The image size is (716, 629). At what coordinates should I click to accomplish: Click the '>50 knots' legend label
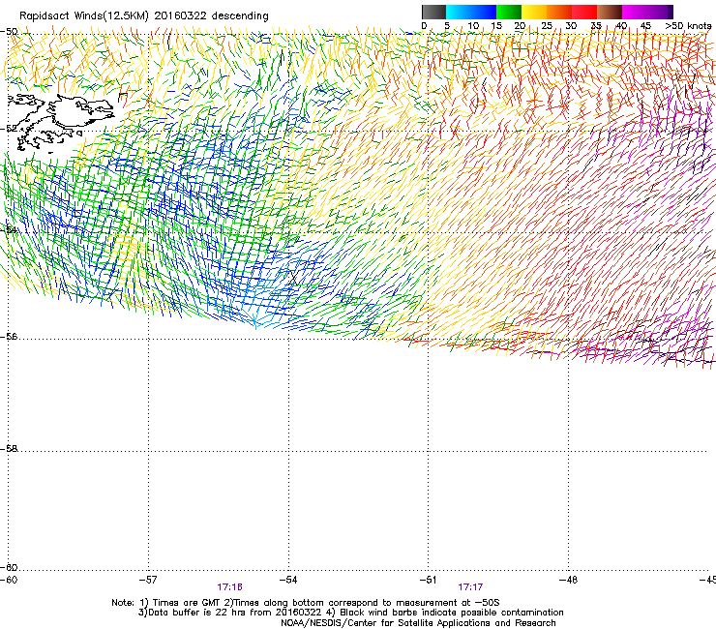688,26
